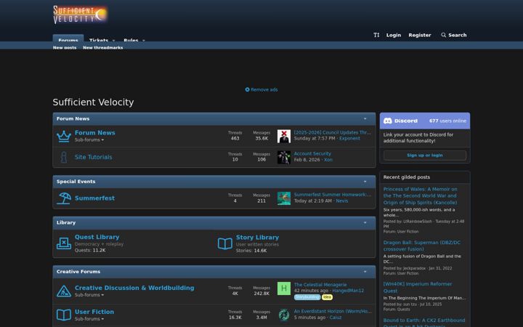Select the Tickets tab
Viewport: 523px width, 327px height.
98,40
